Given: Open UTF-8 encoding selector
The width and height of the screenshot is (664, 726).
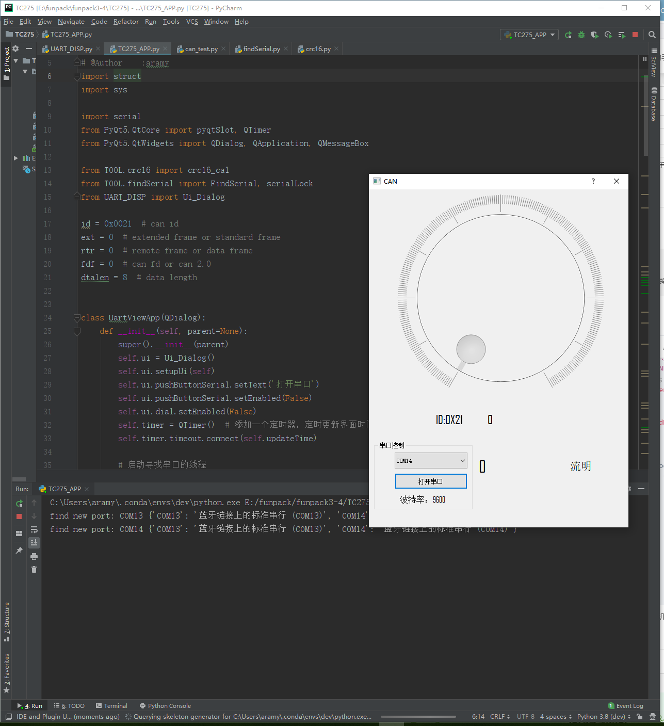Looking at the screenshot, I should [526, 717].
